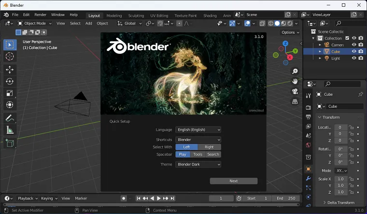Select the Measure tool
The image size is (367, 214).
10,130
